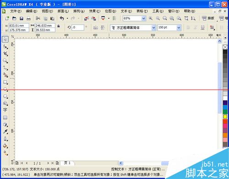Print the document
The height and width of the screenshot is (179, 229).
point(28,19)
